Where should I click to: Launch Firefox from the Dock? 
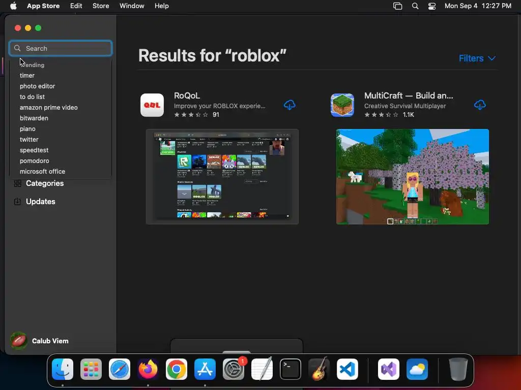[x=148, y=369]
